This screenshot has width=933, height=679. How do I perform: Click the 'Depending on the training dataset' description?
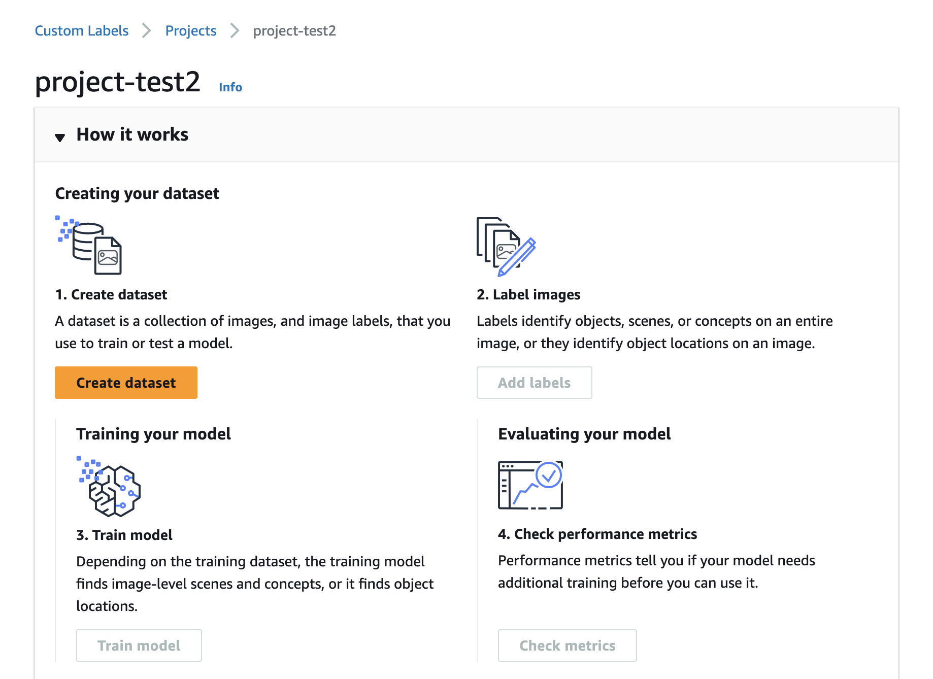[x=255, y=584]
